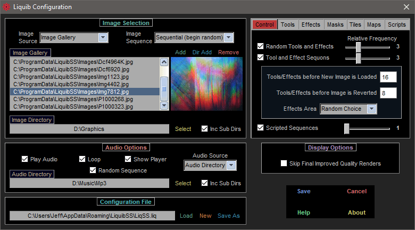Enable Skip Final Improved Quality Renders checkbox
The image size is (415, 230).
pyautogui.click(x=284, y=163)
